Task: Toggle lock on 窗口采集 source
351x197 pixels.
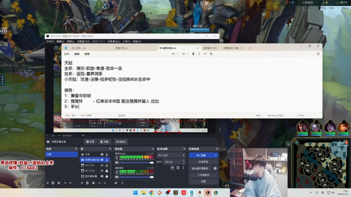Action: [107, 171]
